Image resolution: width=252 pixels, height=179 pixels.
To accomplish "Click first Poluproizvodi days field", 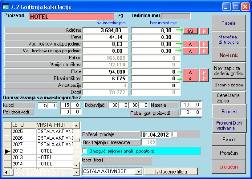I will (x=65, y=112).
